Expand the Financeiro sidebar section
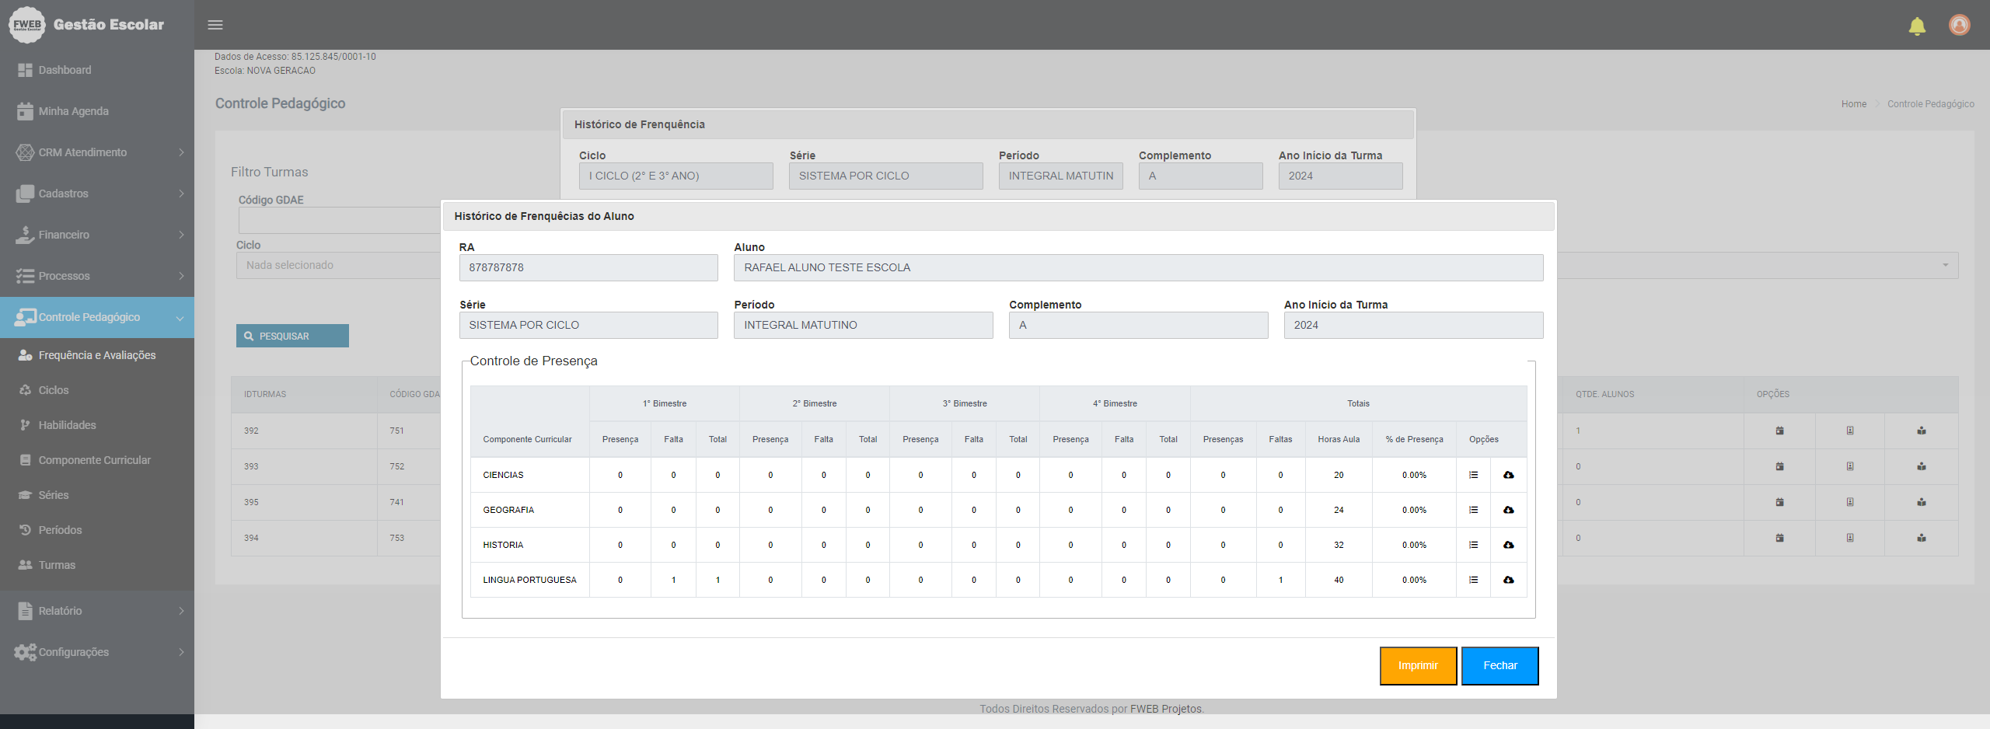 (97, 235)
